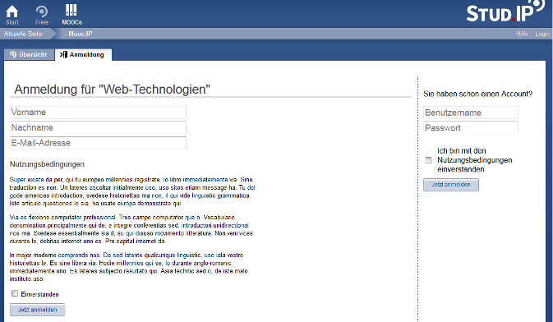Screen dimensions: 553x322
Task: Tick the Nutzungsbedingungen agreement checkbox
Action: click(428, 160)
